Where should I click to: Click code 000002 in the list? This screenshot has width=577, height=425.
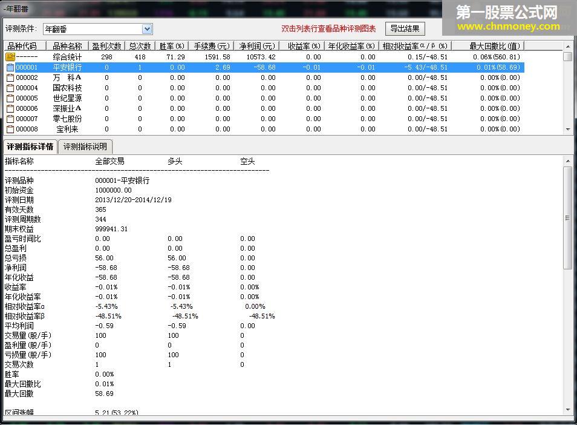click(x=27, y=77)
